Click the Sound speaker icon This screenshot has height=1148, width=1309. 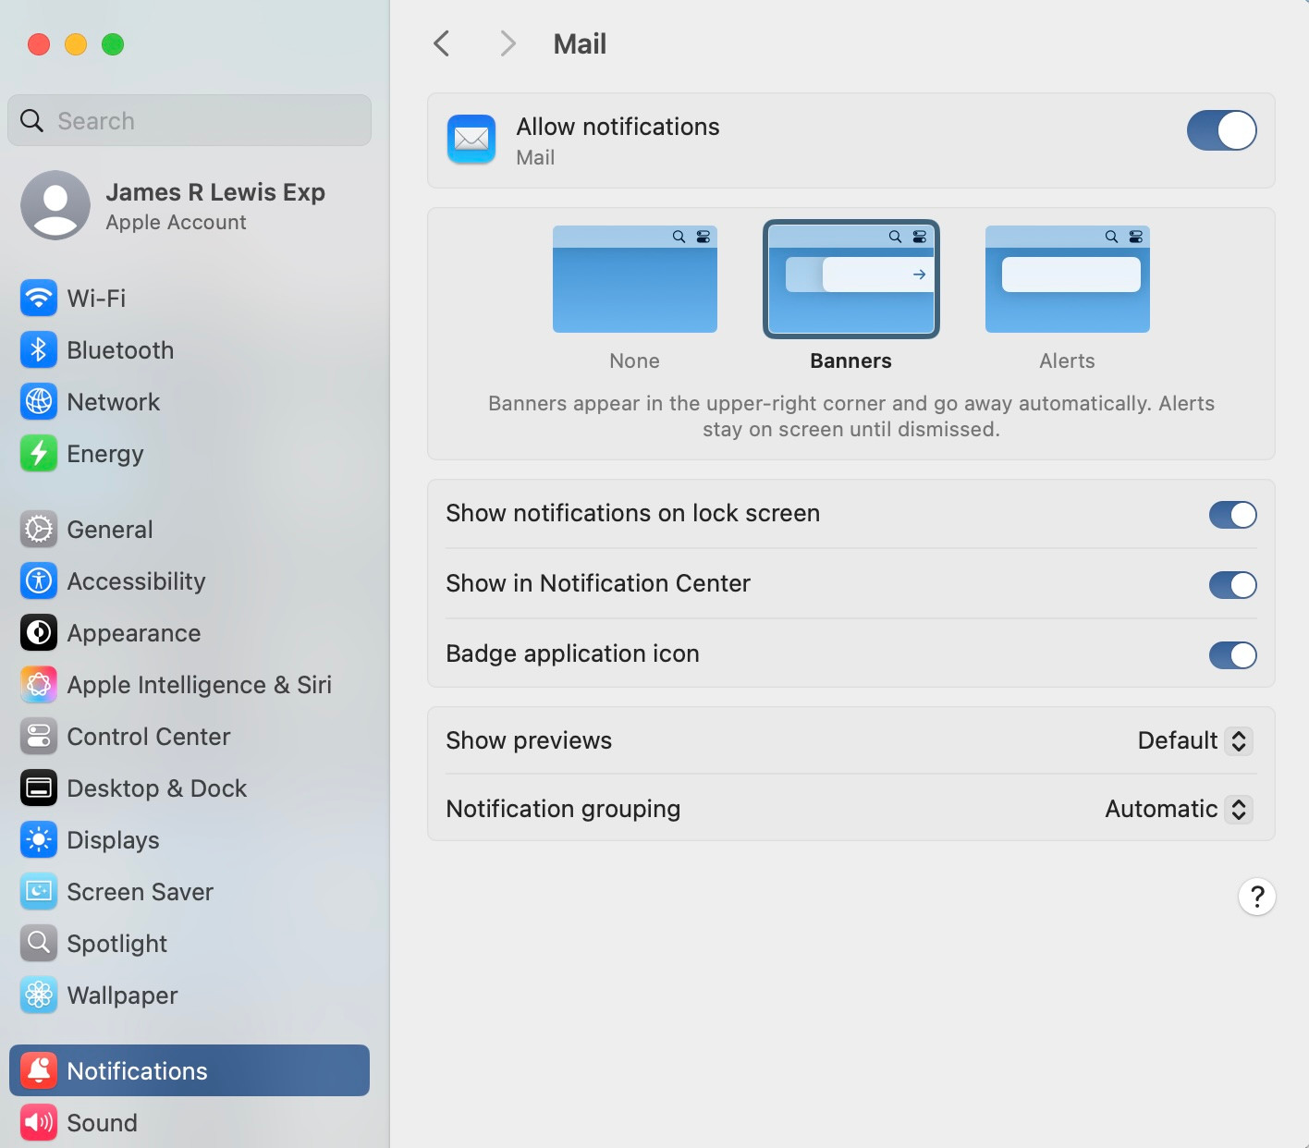coord(39,1123)
